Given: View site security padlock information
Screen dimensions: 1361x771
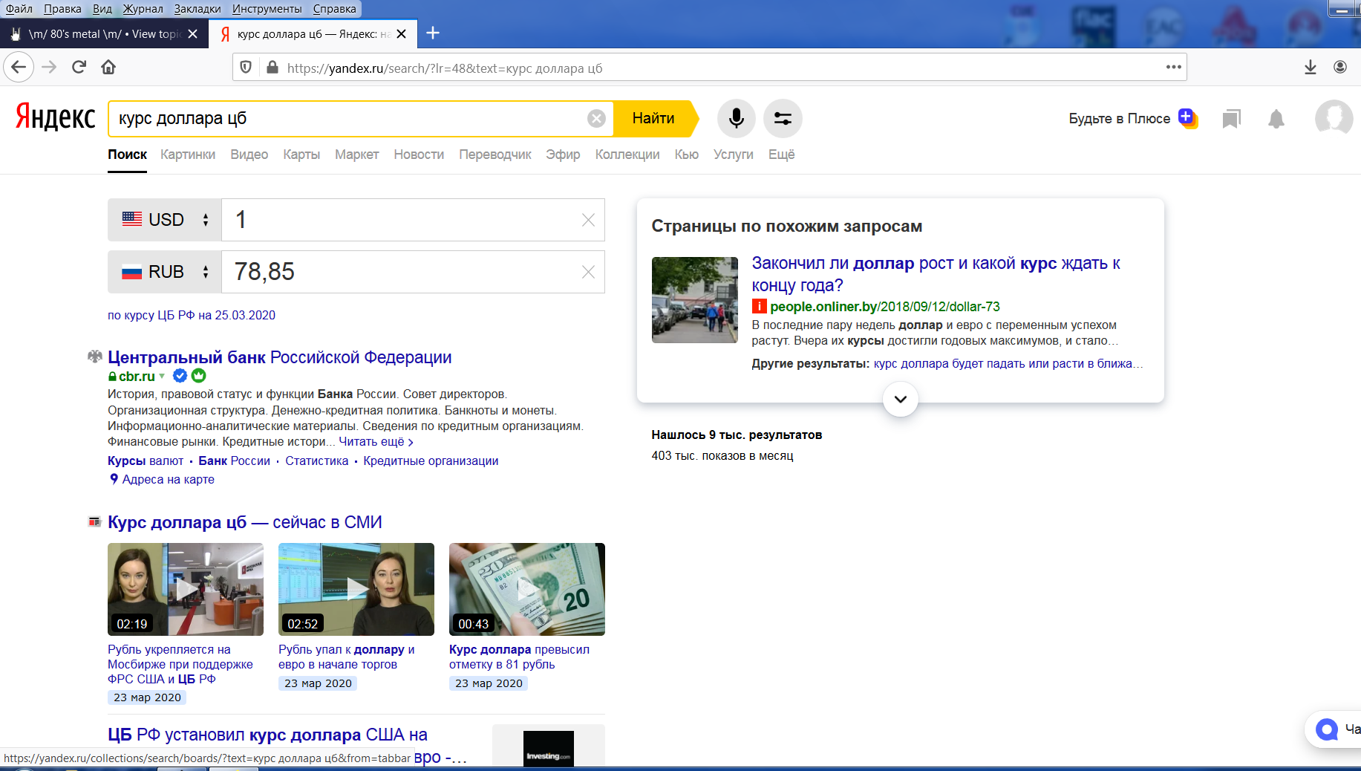Looking at the screenshot, I should pos(272,68).
